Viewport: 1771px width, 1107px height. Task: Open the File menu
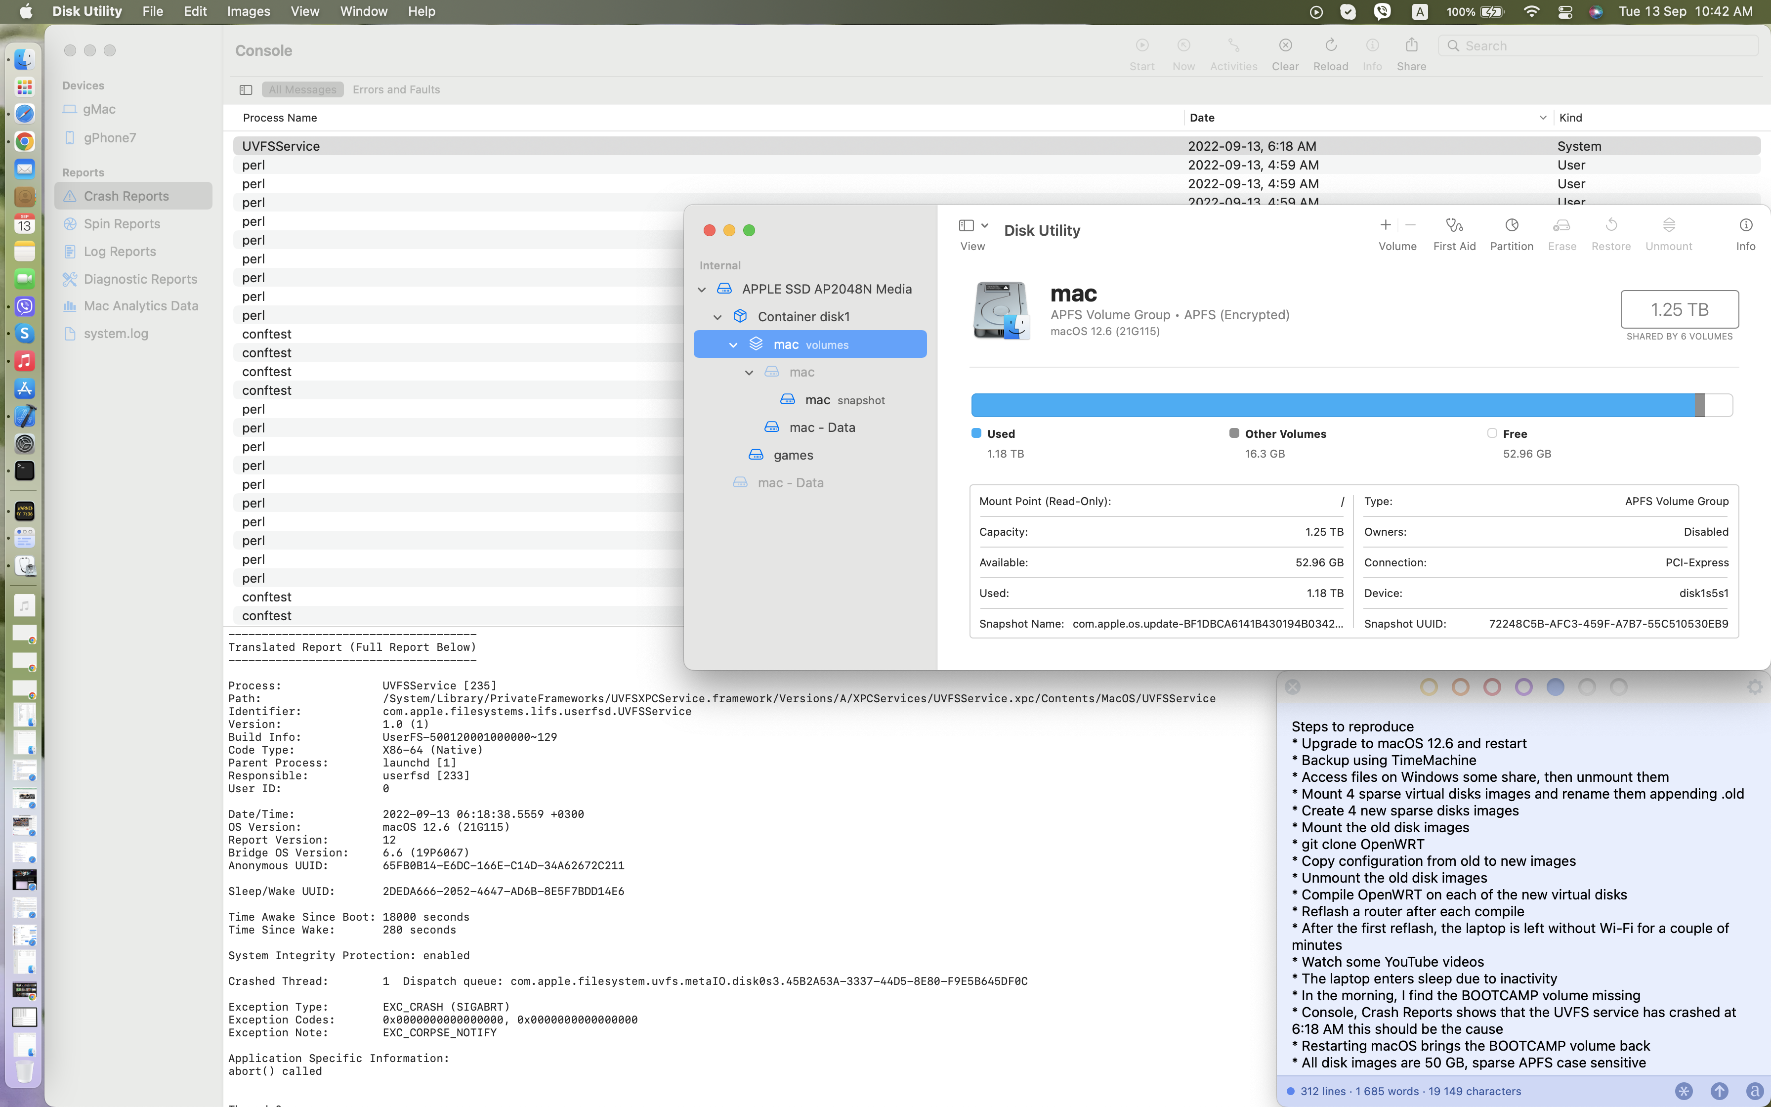[153, 12]
